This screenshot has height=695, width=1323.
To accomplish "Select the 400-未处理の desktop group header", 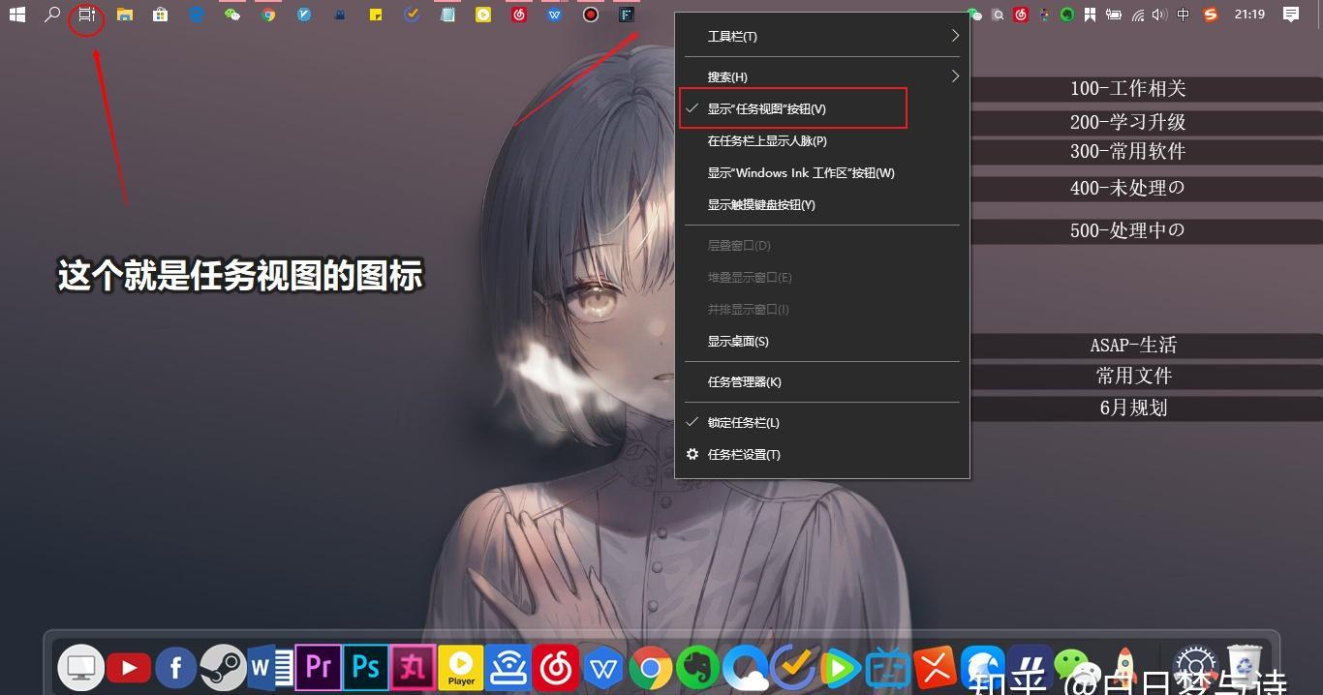I will [x=1127, y=188].
